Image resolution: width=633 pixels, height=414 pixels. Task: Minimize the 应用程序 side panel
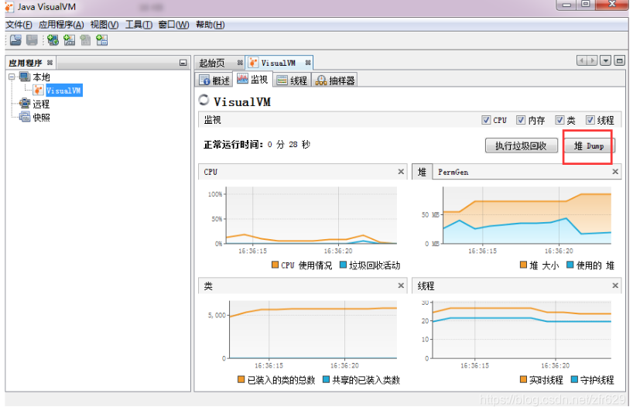click(183, 63)
